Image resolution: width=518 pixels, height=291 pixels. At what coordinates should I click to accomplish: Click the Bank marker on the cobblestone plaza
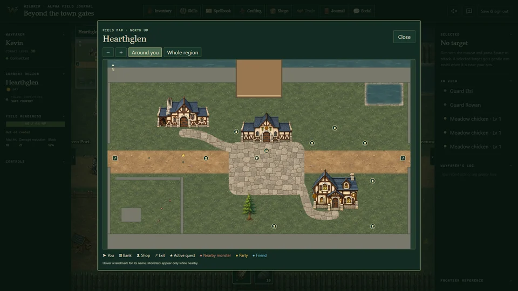pos(267,150)
